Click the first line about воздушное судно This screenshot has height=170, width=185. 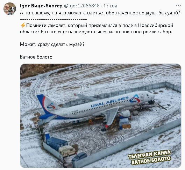coord(100,13)
